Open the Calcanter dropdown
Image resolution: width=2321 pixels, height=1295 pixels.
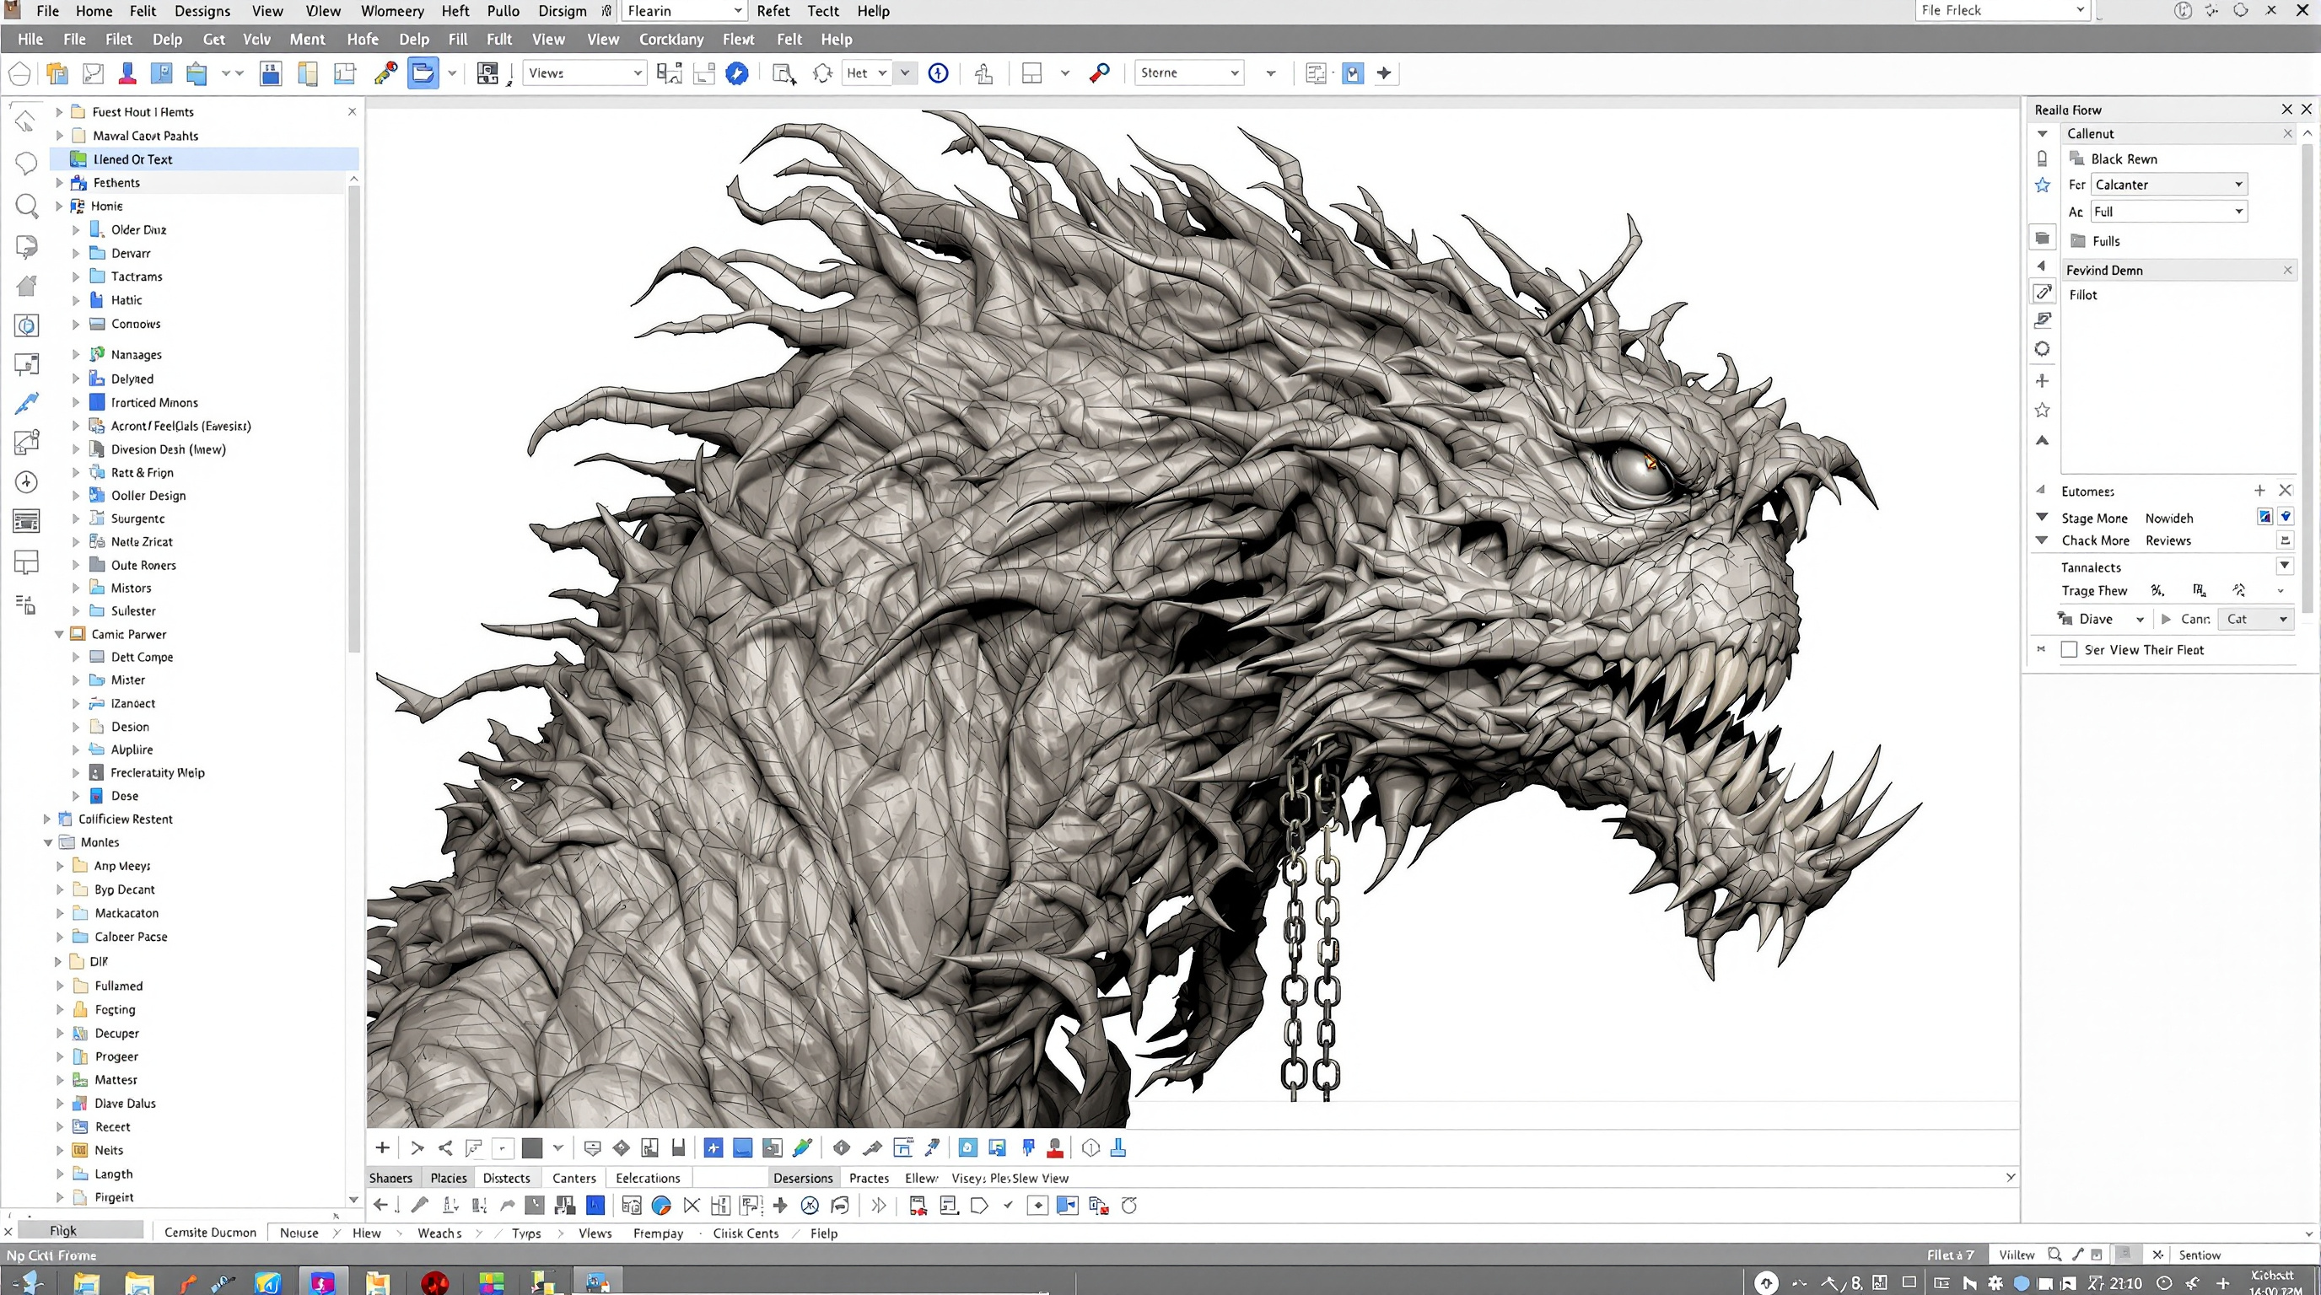click(2168, 185)
